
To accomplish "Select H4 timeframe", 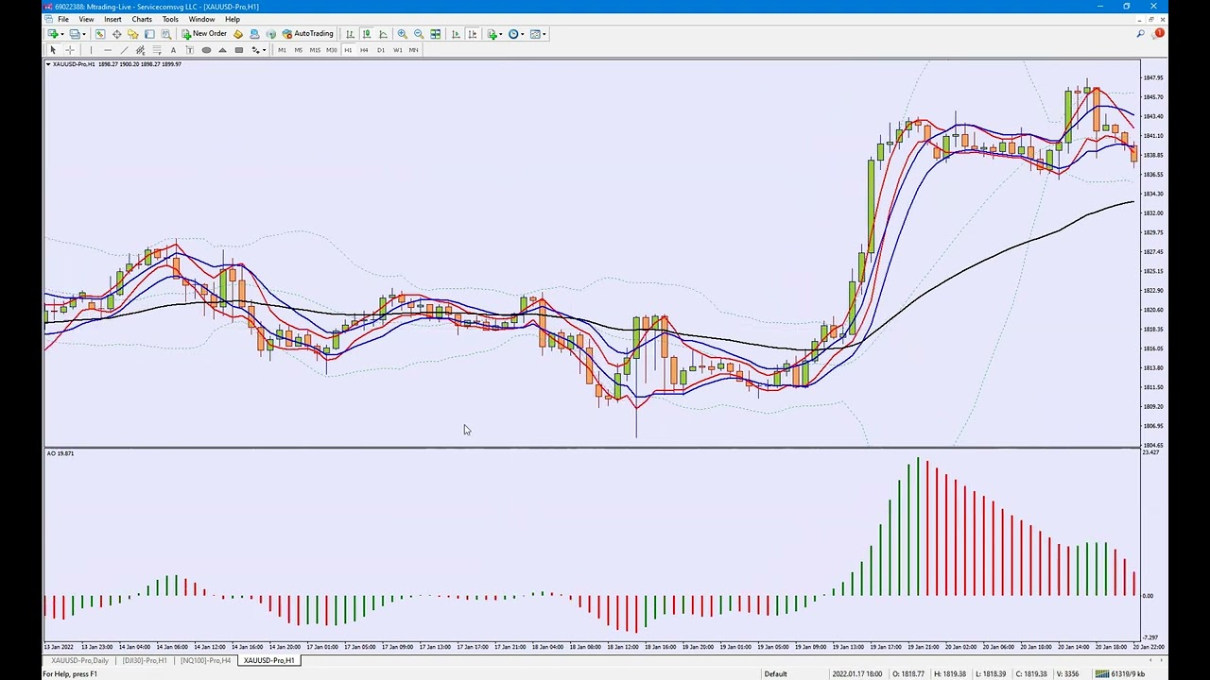I will point(364,50).
